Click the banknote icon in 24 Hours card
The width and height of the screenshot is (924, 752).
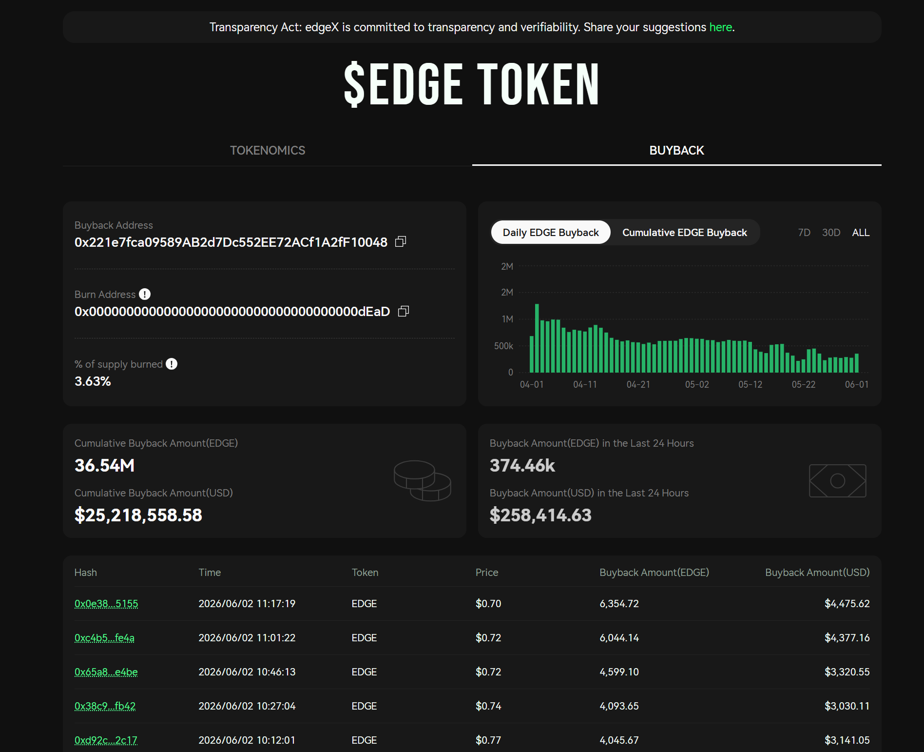pyautogui.click(x=837, y=481)
